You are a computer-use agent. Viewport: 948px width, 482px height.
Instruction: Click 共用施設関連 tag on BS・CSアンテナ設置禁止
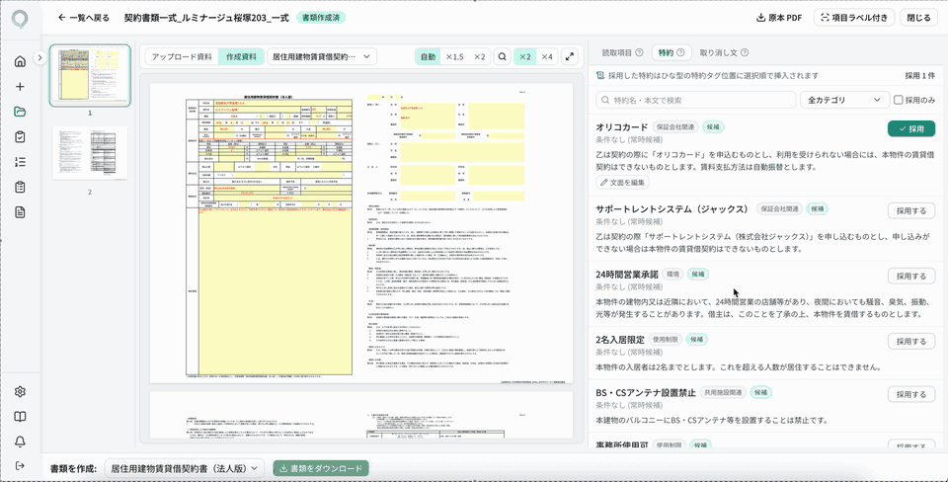pyautogui.click(x=723, y=392)
